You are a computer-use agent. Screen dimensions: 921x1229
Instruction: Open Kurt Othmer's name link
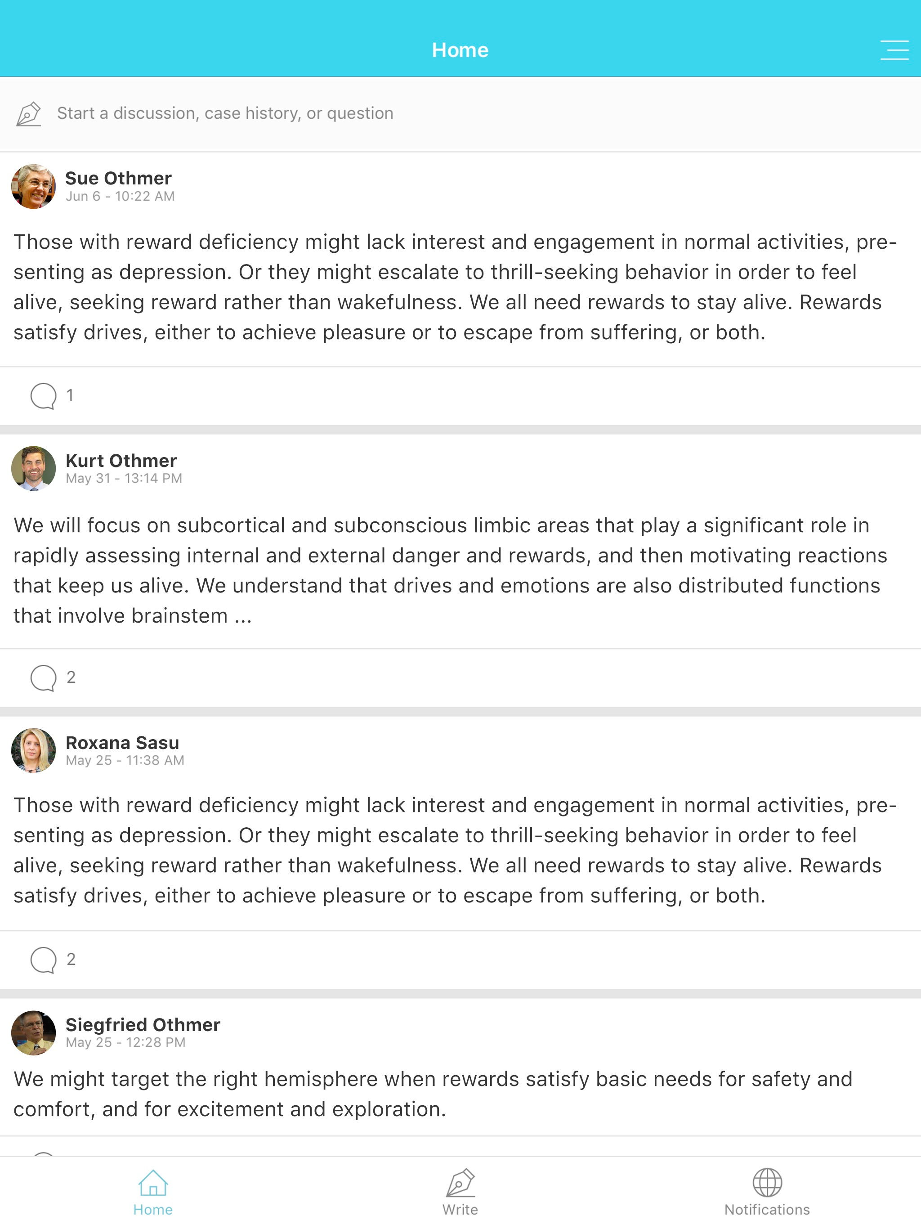121,461
